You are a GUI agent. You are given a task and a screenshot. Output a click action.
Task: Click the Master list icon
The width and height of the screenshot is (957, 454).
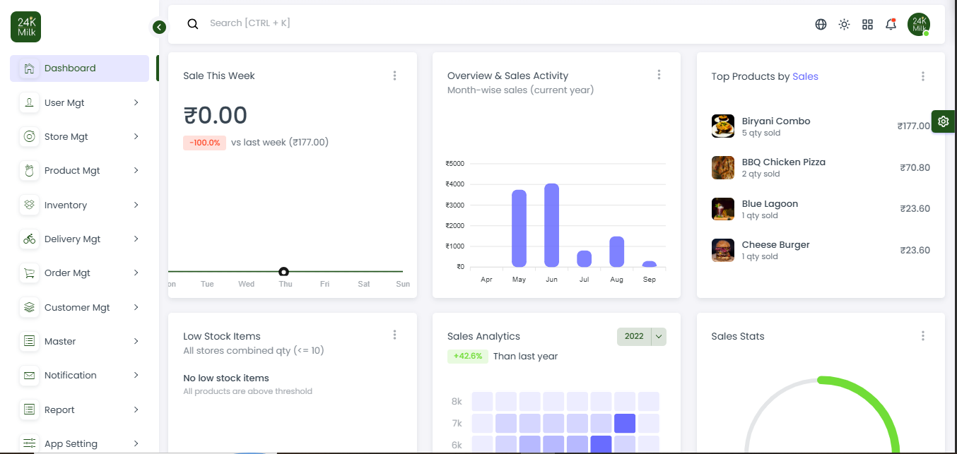tap(29, 341)
